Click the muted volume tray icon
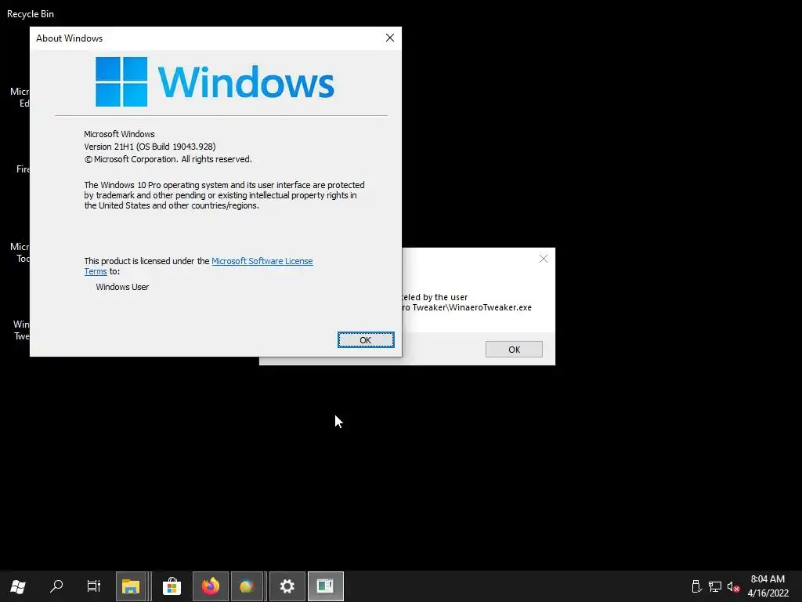Image resolution: width=802 pixels, height=602 pixels. coord(733,586)
